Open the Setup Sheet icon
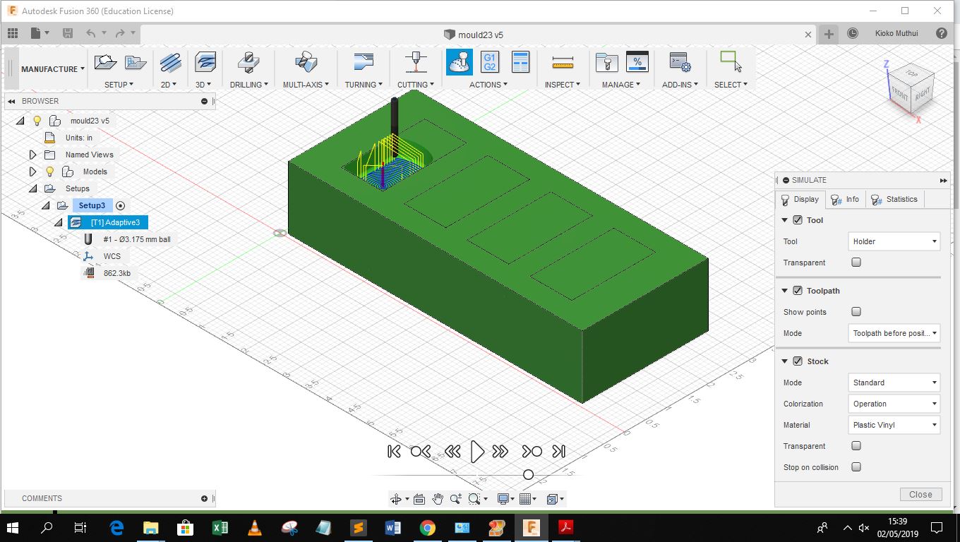Viewport: 960px width, 542px height. pos(520,62)
